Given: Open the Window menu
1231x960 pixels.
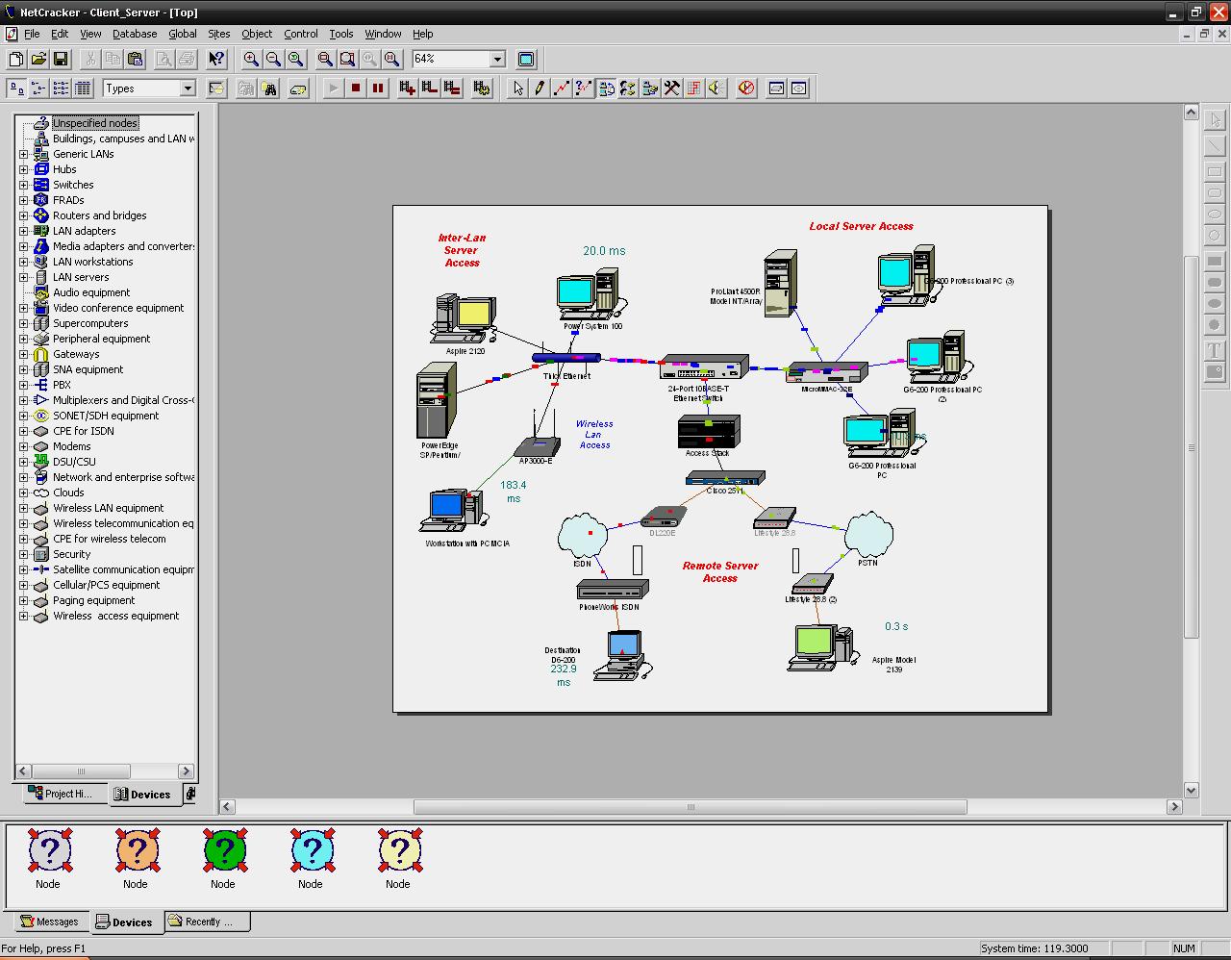Looking at the screenshot, I should point(383,34).
